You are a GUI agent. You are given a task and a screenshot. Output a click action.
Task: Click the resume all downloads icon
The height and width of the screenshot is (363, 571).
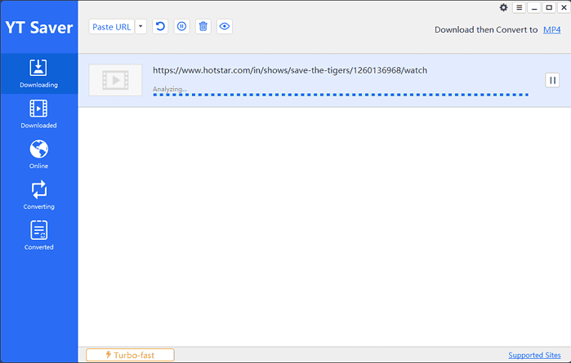(x=161, y=27)
